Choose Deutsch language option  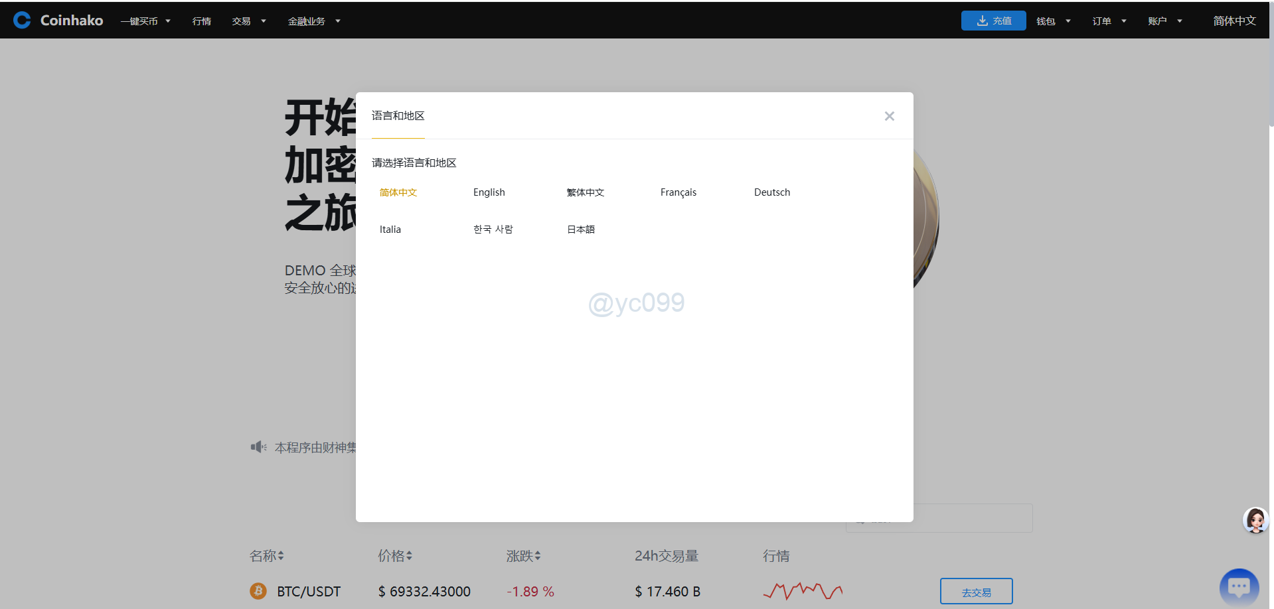tap(771, 192)
